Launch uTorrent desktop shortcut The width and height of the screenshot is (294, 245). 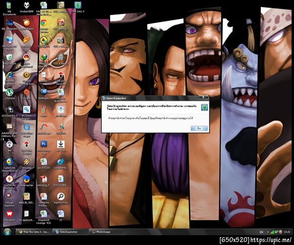[9, 94]
